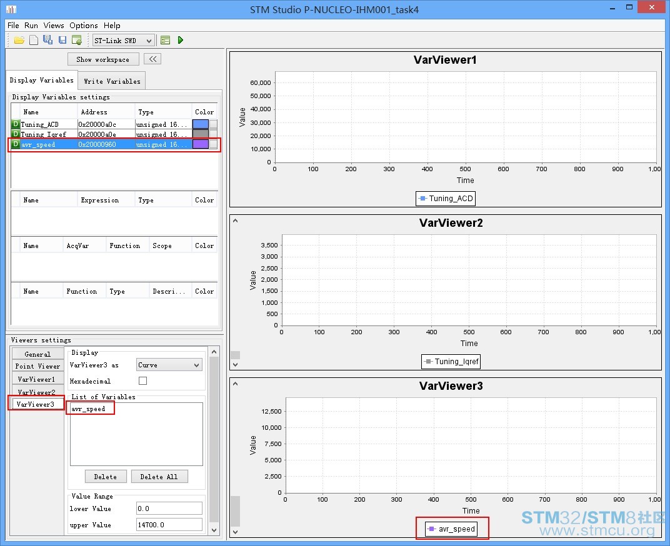Select the VarViewer2 settings tab
The image size is (670, 546).
point(37,391)
